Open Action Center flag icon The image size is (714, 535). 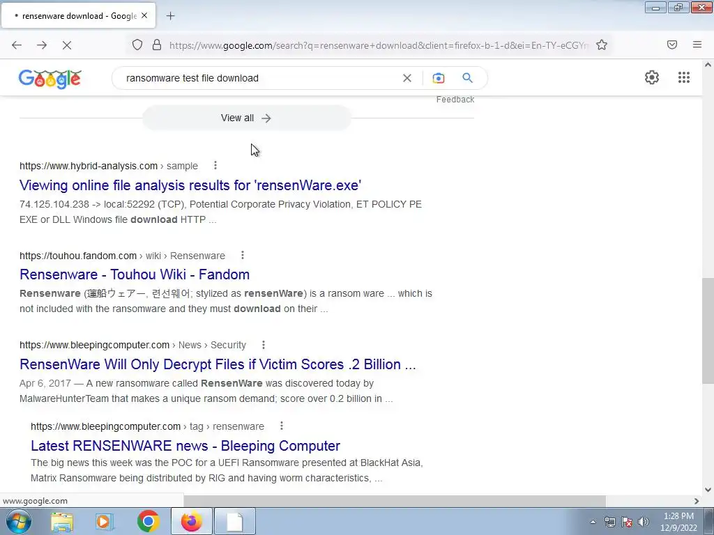(627, 522)
